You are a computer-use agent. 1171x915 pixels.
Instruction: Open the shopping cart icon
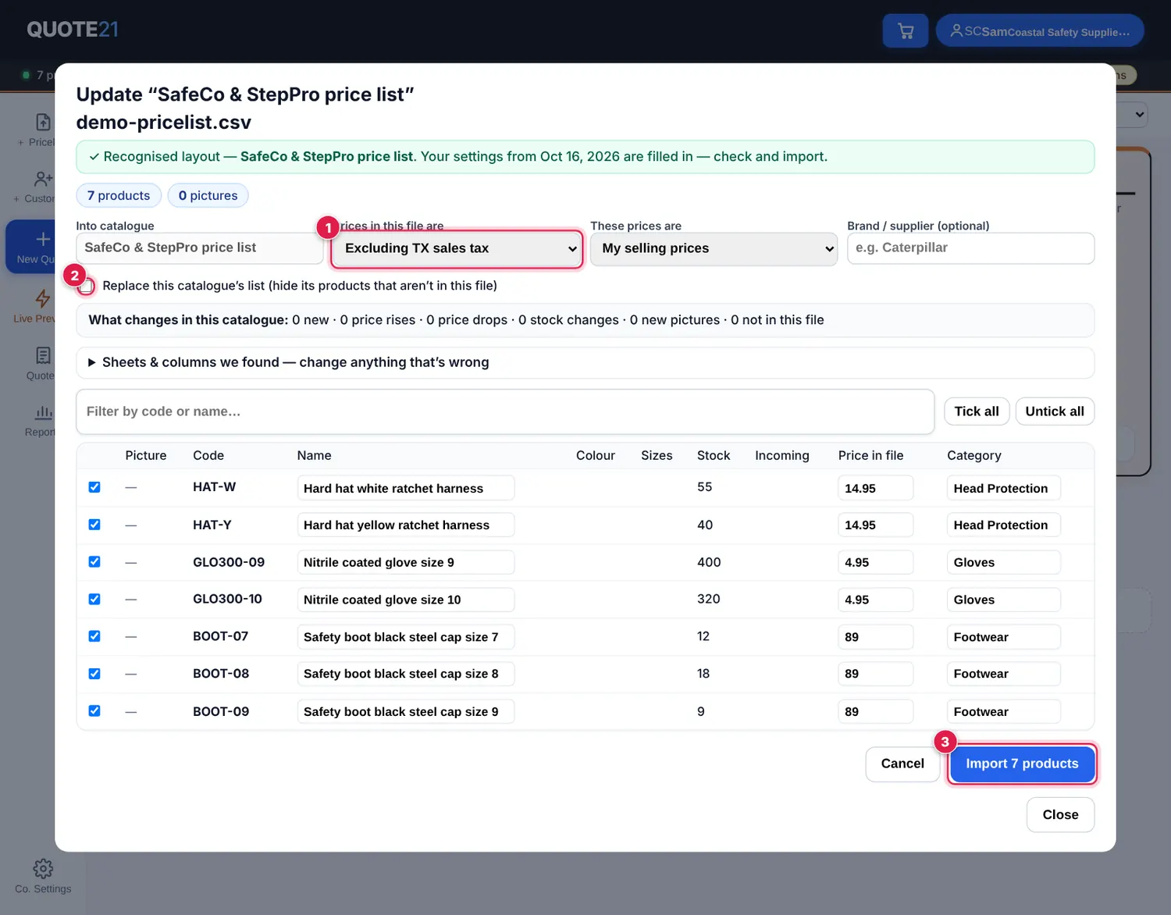click(906, 31)
